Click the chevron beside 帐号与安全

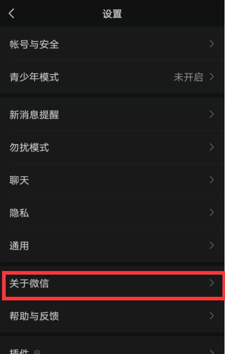(x=212, y=44)
